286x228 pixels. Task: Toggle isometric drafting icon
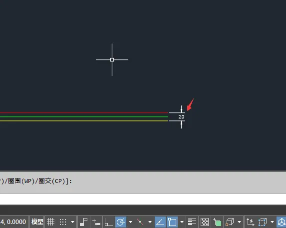[140, 222]
